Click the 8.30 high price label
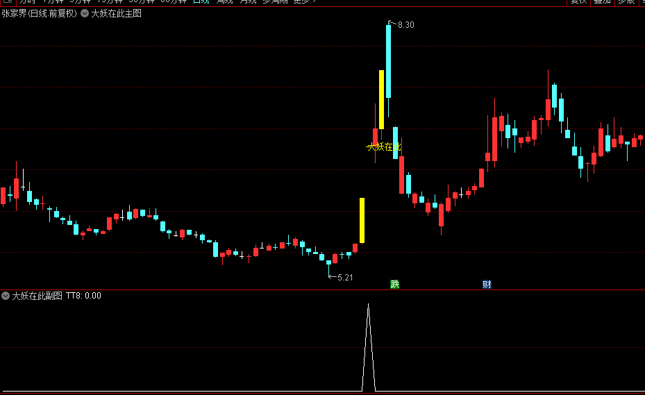The width and height of the screenshot is (645, 395). coord(406,25)
